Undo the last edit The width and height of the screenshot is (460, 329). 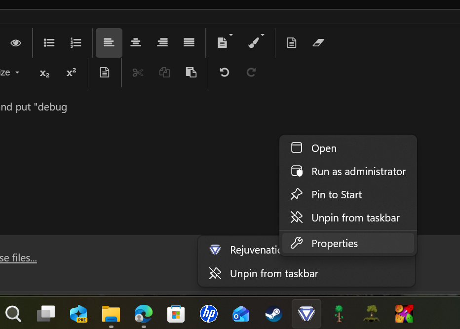pos(225,72)
